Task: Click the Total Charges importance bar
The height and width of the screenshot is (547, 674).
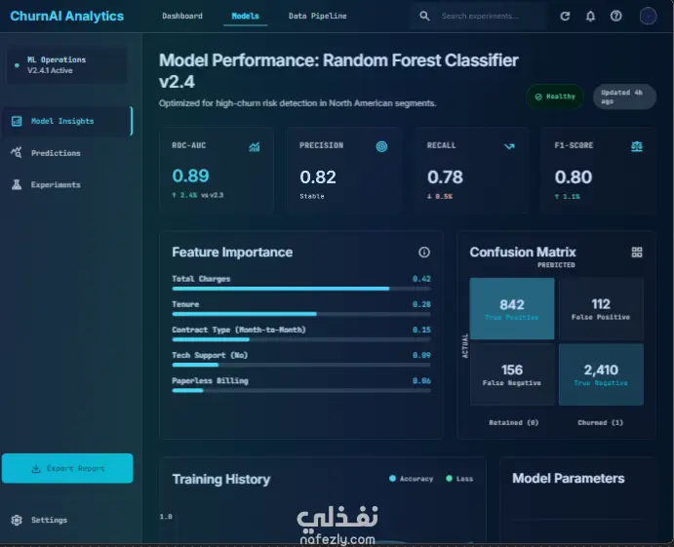Action: pos(300,289)
